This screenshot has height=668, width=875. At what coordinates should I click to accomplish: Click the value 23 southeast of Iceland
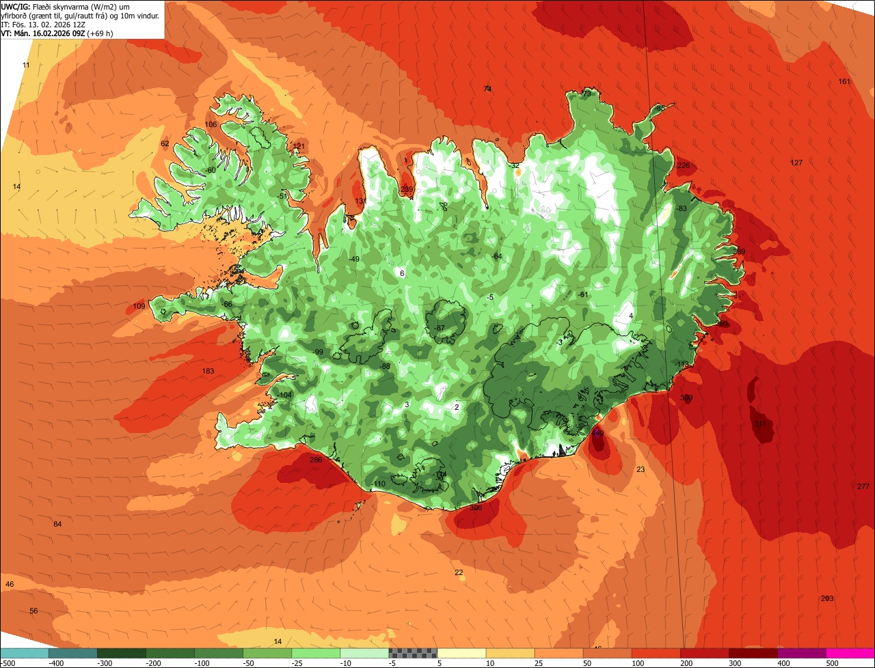[x=641, y=470]
